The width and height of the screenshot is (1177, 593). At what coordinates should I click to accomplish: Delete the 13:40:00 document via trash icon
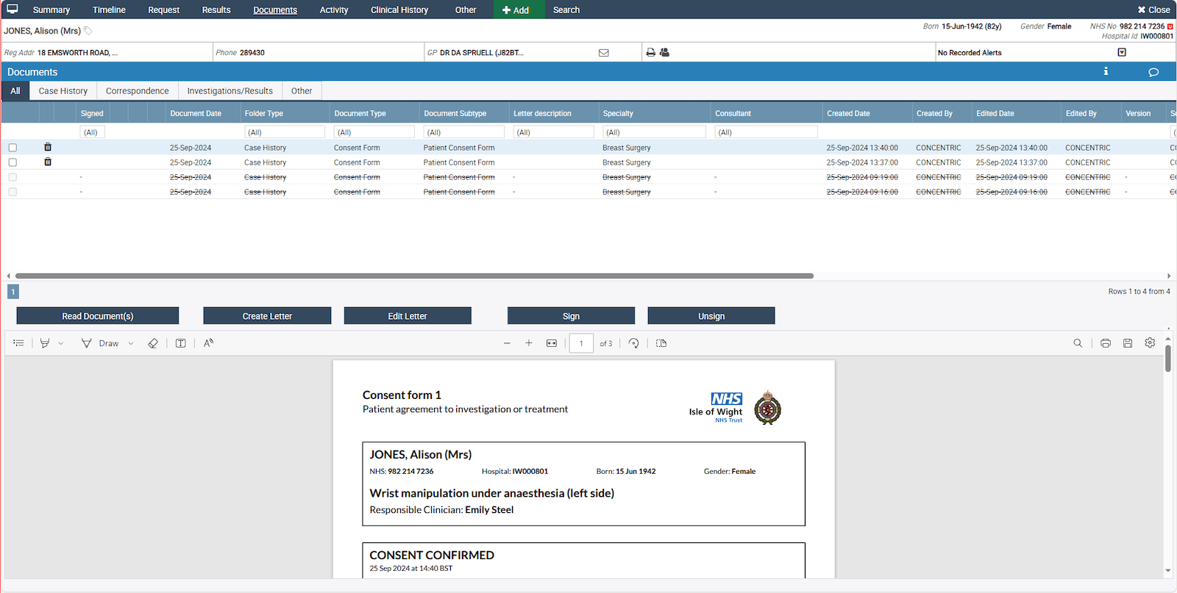(x=48, y=147)
